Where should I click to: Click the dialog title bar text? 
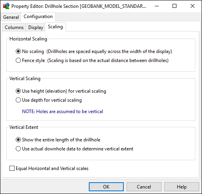point(79,6)
